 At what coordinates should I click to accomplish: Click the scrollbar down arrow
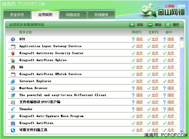(181, 131)
